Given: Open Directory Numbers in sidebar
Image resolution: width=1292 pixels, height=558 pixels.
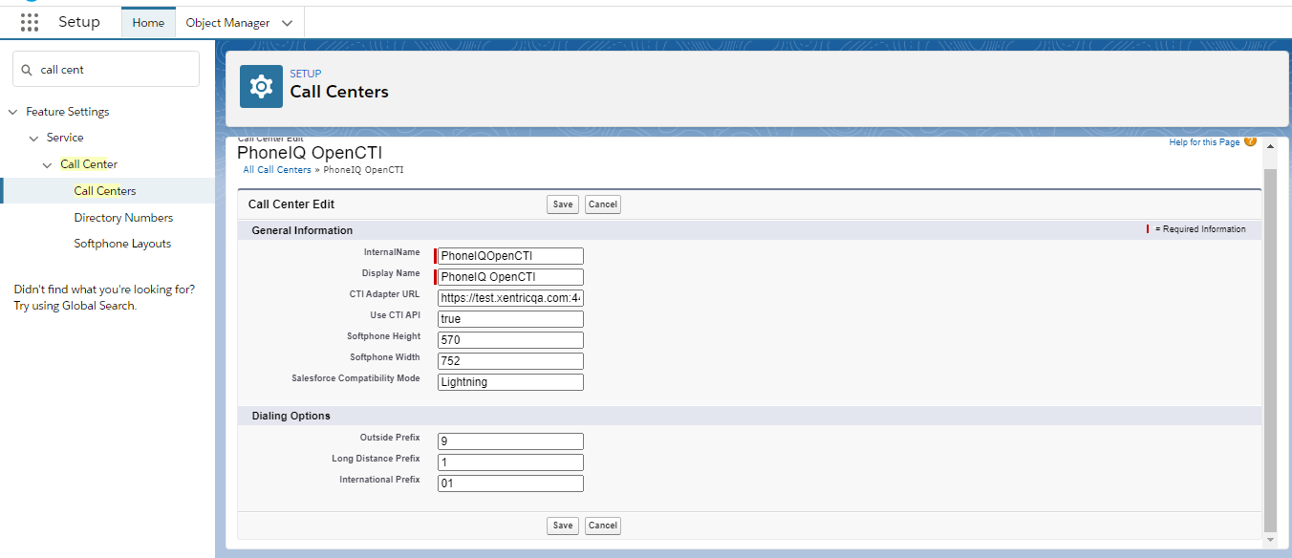Looking at the screenshot, I should [x=123, y=218].
